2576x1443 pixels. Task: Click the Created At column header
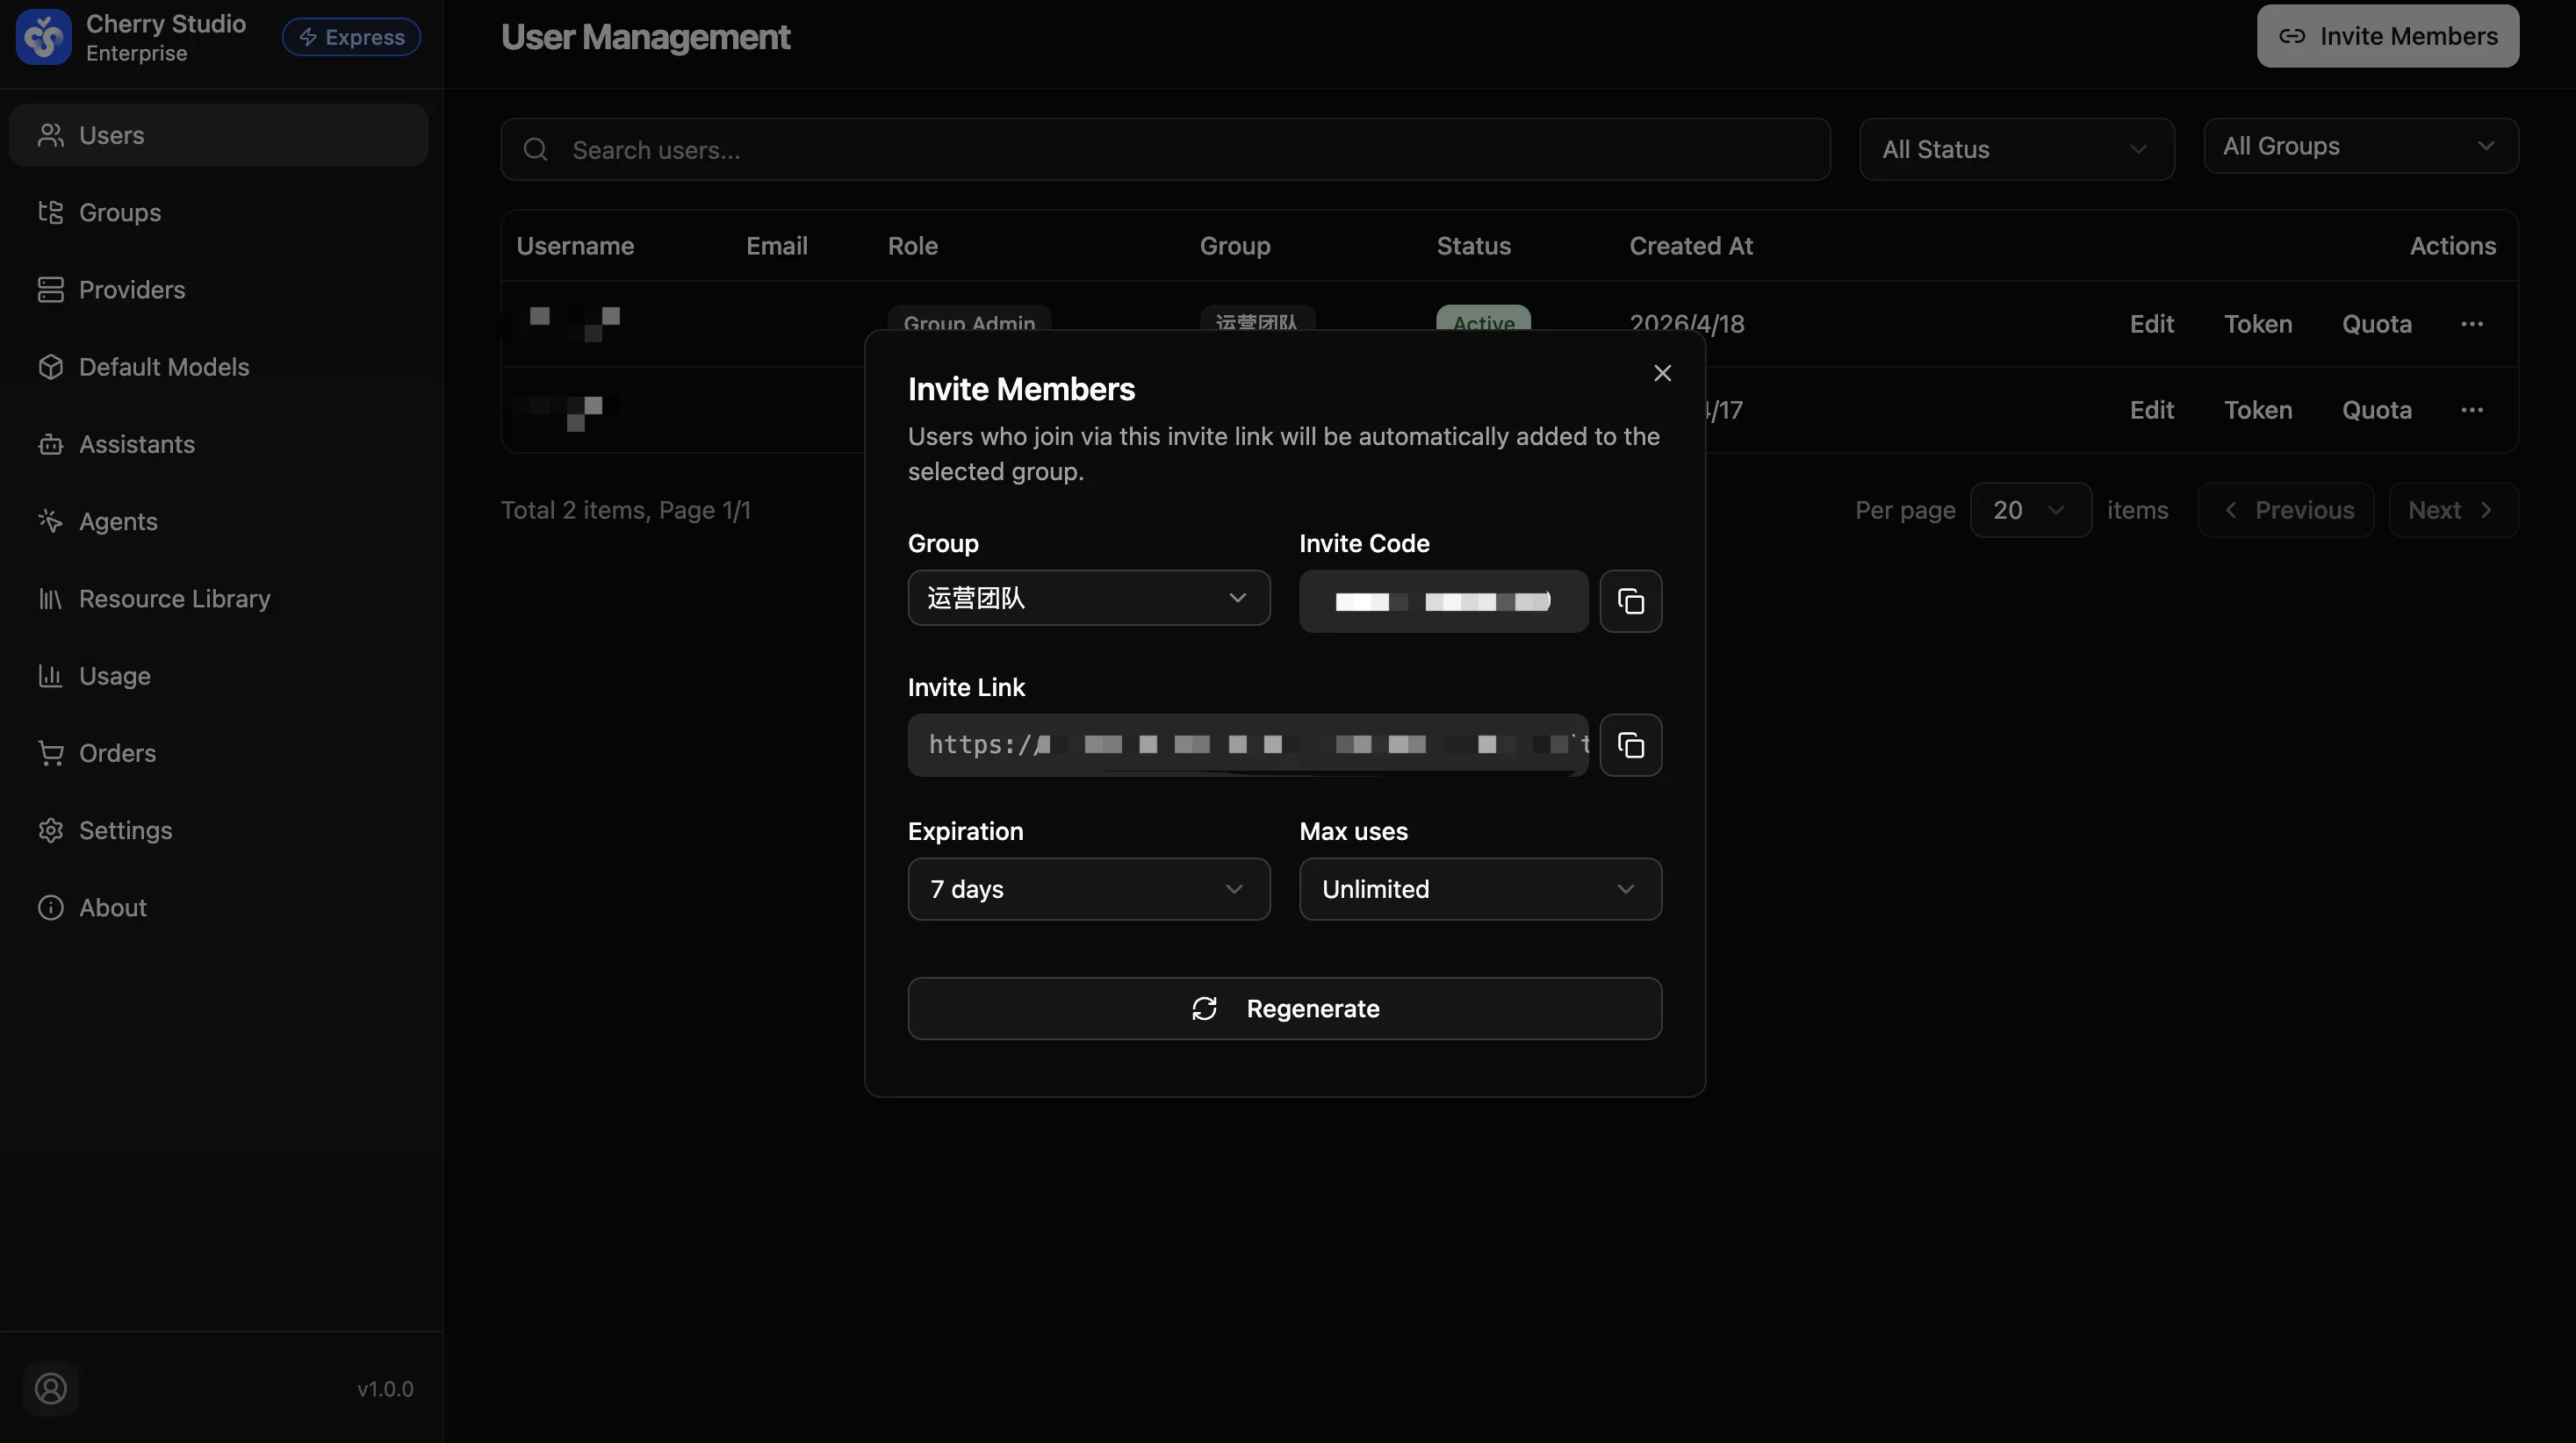click(x=1690, y=246)
